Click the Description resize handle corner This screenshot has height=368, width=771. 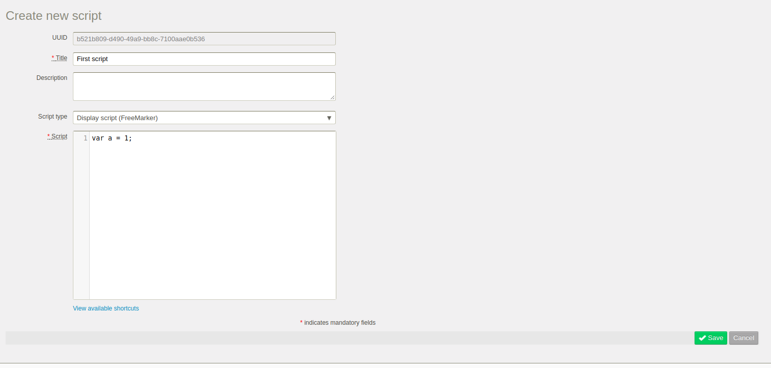[333, 98]
